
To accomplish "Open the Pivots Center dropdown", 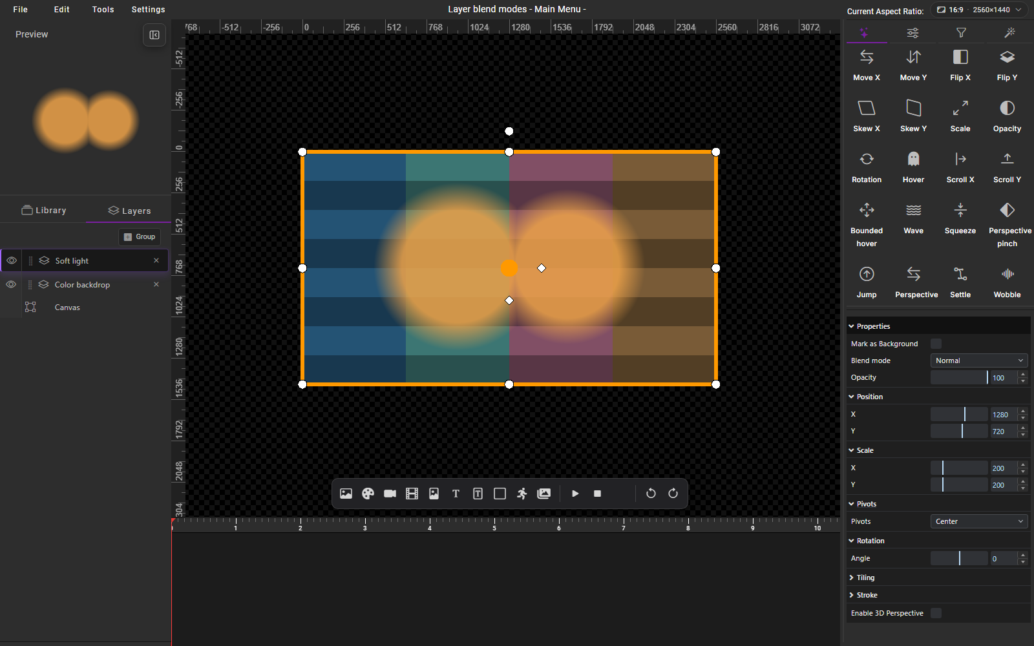I will pos(979,521).
